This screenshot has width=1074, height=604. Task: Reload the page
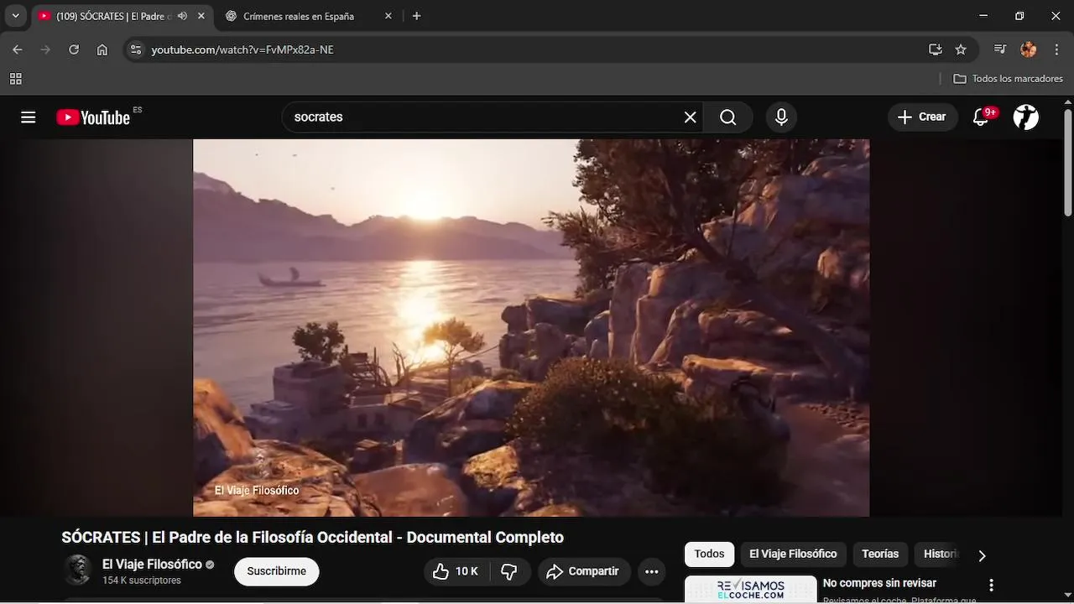coord(74,49)
